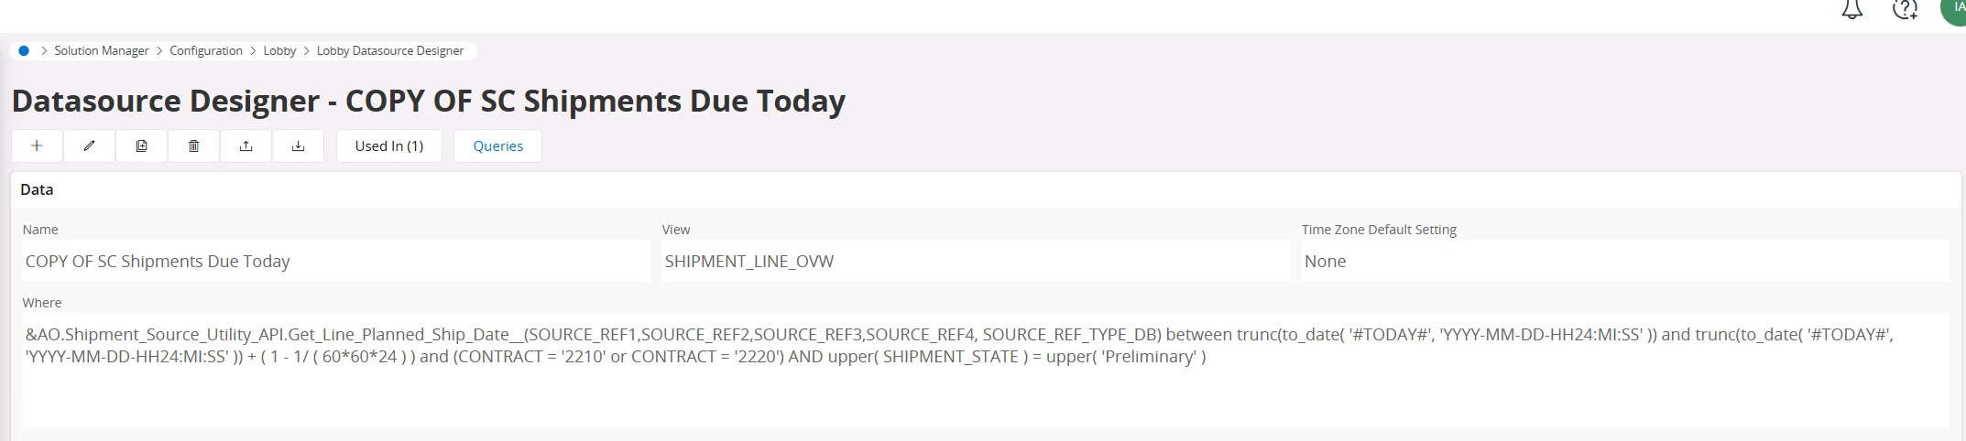Click the blue home dot in breadcrumb
The height and width of the screenshot is (441, 1966).
coord(24,50)
